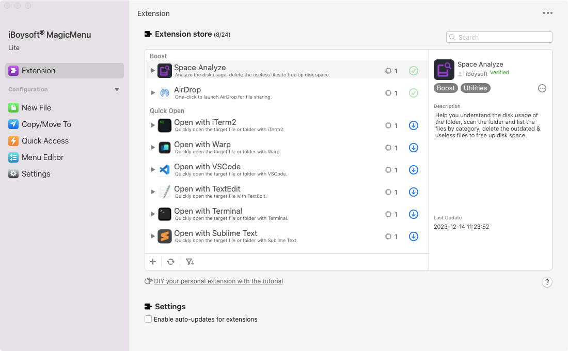The height and width of the screenshot is (351, 568).
Task: Click Last Update timestamp 2023-12-14 11:23:52
Action: (461, 227)
